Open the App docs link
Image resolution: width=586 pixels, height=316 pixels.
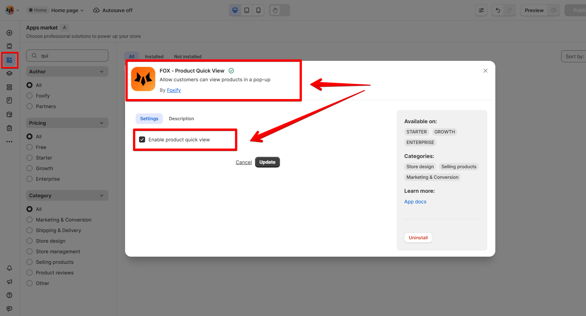pyautogui.click(x=415, y=201)
